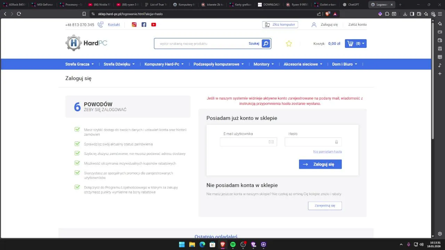Image resolution: width=445 pixels, height=250 pixels.
Task: Click Złóż komputer button
Action: coord(280,25)
